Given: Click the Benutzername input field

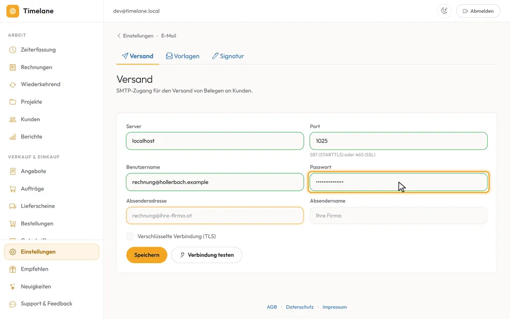Looking at the screenshot, I should [215, 182].
